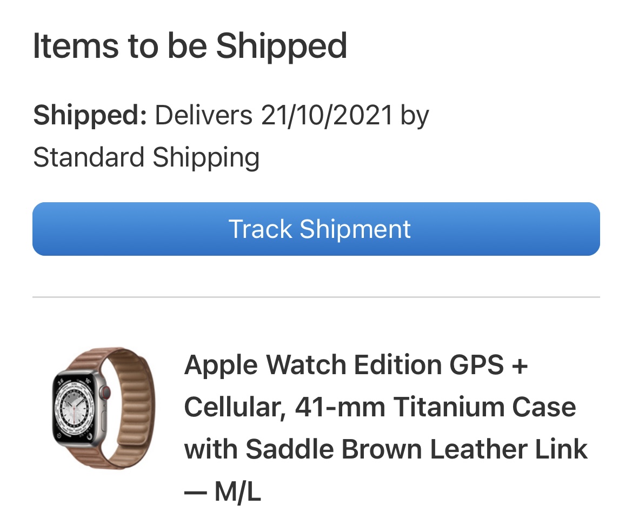Tap the delivery date 21/10/2021

point(327,115)
